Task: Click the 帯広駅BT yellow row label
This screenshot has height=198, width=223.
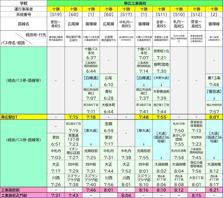Action: [24, 117]
